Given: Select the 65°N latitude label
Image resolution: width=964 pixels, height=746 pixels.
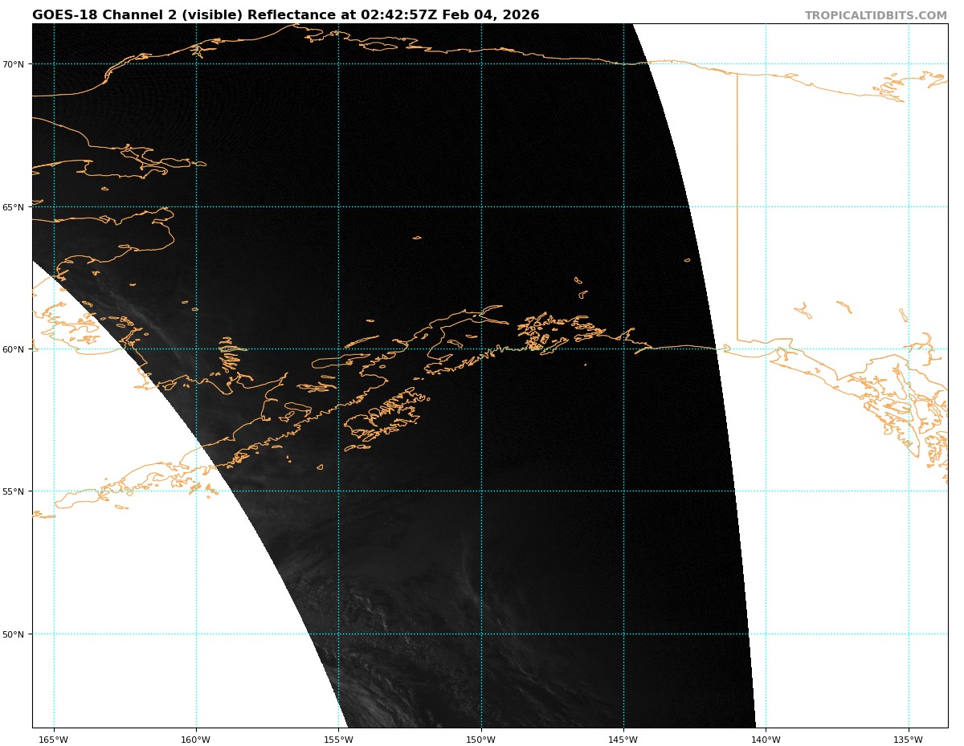Looking at the screenshot, I should click(17, 207).
